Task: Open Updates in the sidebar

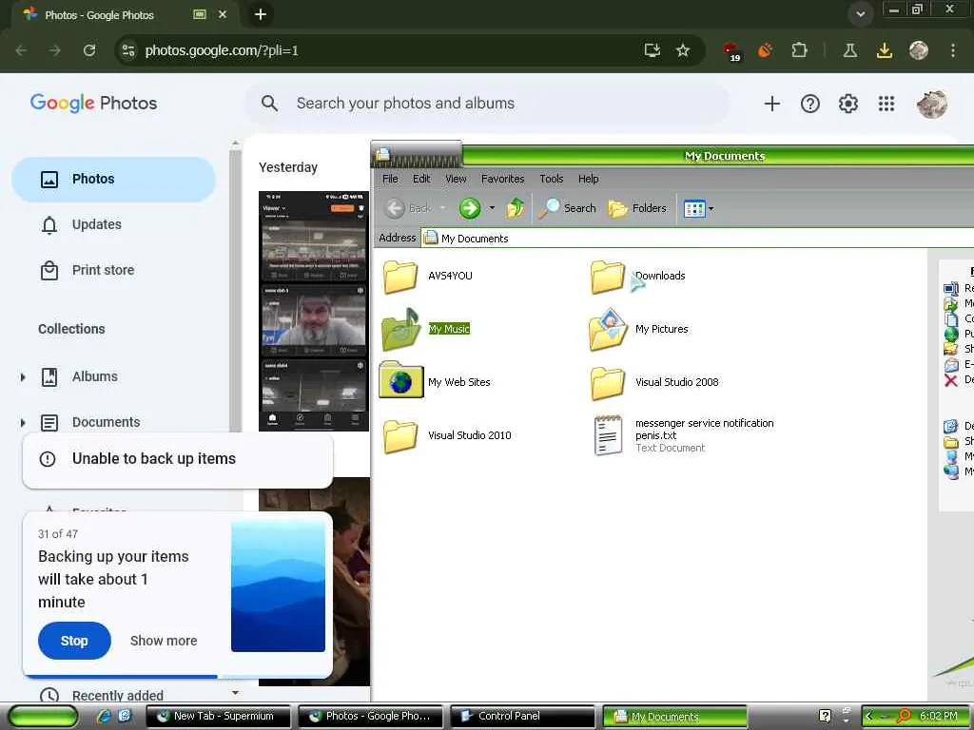Action: (114, 224)
